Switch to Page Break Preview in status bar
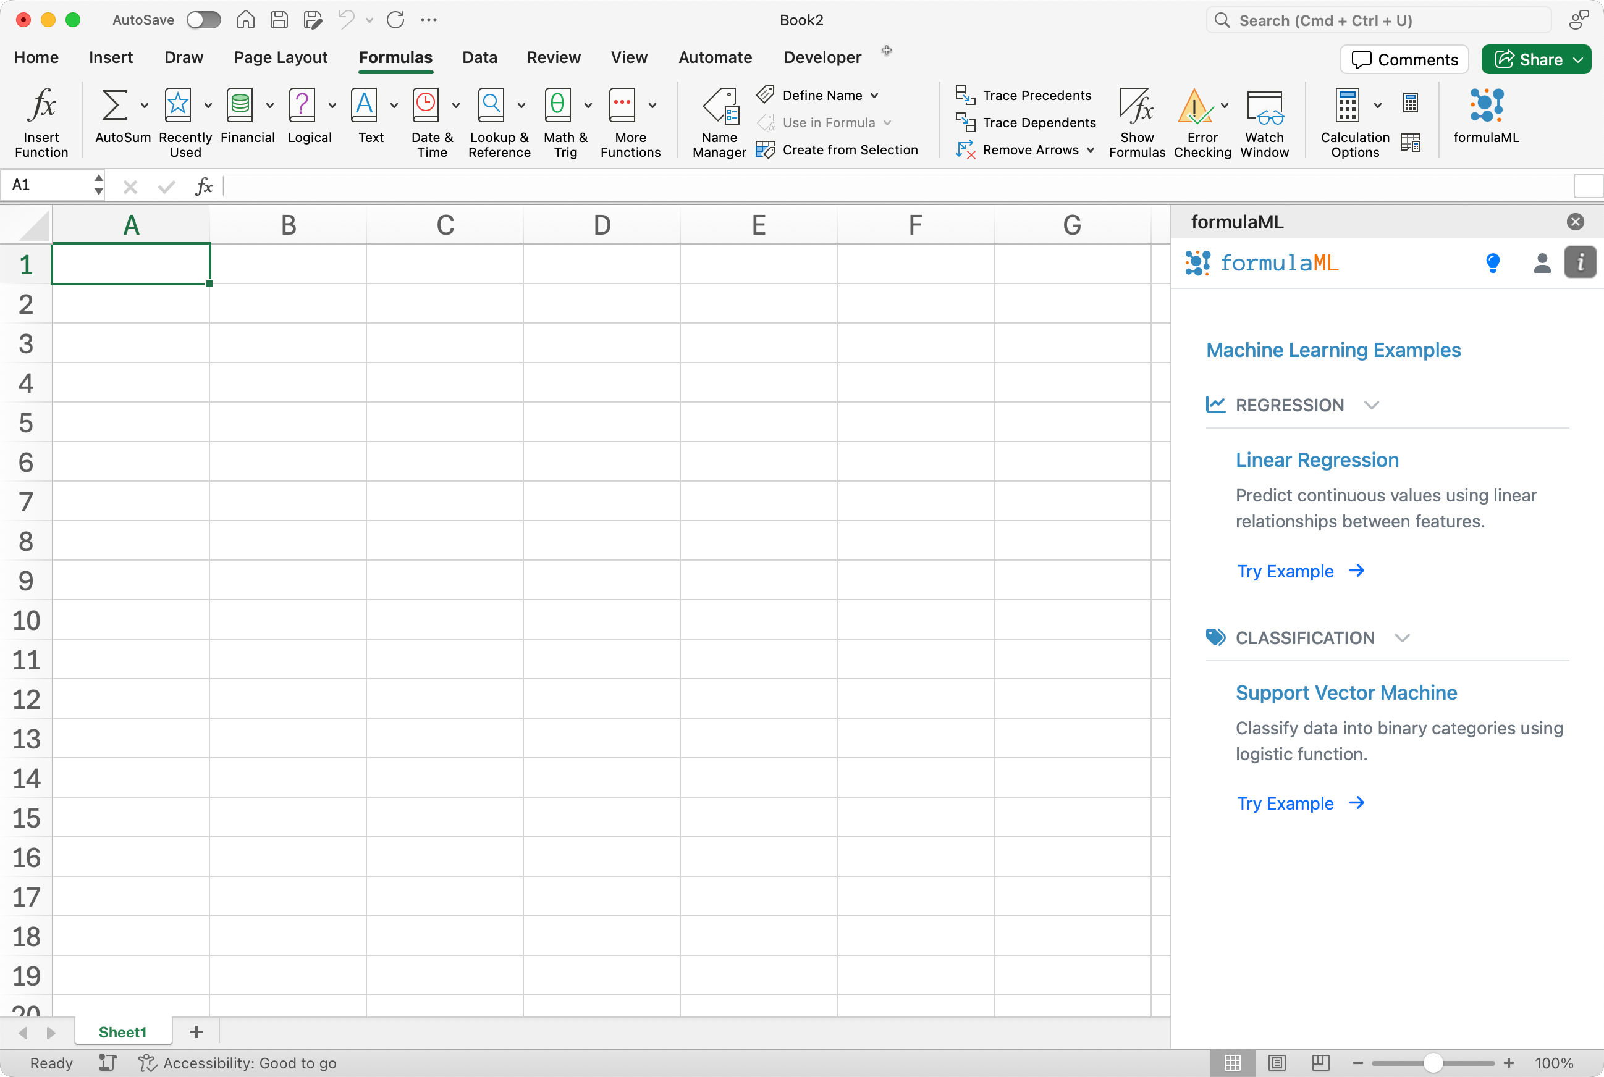The image size is (1604, 1077). [1320, 1063]
